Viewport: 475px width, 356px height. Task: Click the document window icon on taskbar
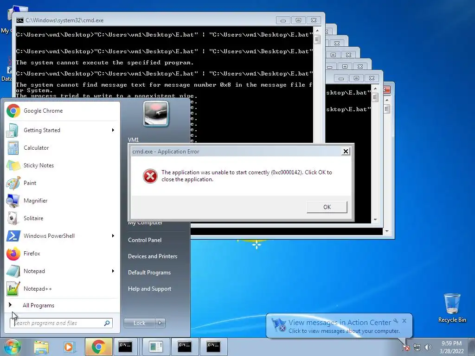[x=156, y=347]
